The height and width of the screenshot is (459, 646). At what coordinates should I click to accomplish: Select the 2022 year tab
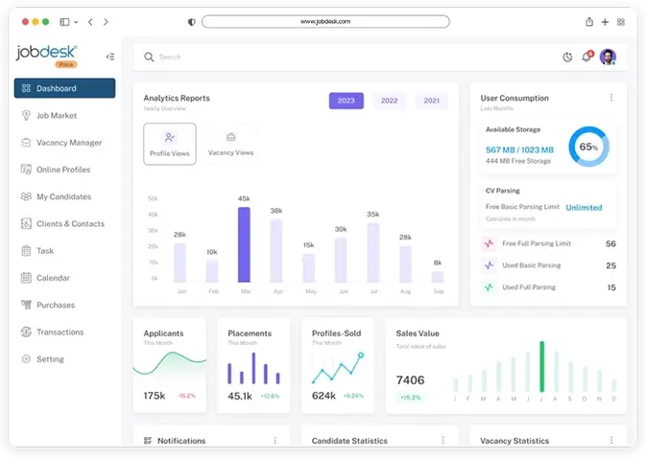[389, 101]
